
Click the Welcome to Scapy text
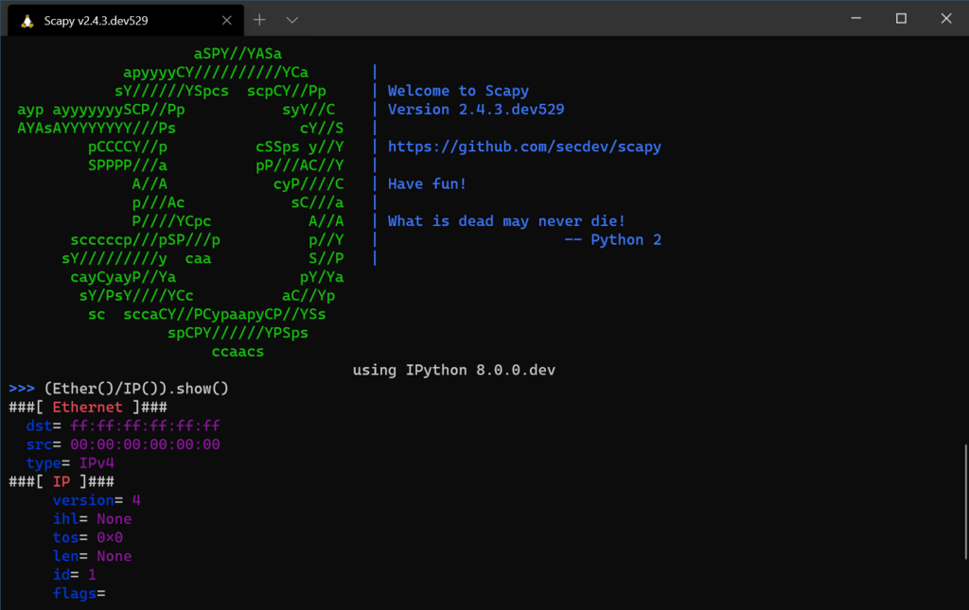[x=458, y=91]
